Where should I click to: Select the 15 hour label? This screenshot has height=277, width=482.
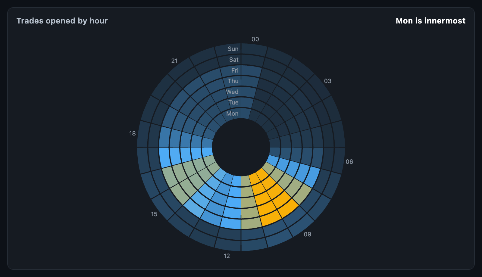click(x=154, y=214)
